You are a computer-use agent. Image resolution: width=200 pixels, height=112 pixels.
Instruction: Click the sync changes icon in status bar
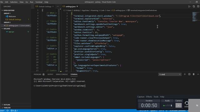pos(7,111)
